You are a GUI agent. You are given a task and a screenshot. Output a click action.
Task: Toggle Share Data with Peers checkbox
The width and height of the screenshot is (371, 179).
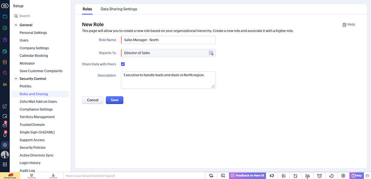coord(123,64)
